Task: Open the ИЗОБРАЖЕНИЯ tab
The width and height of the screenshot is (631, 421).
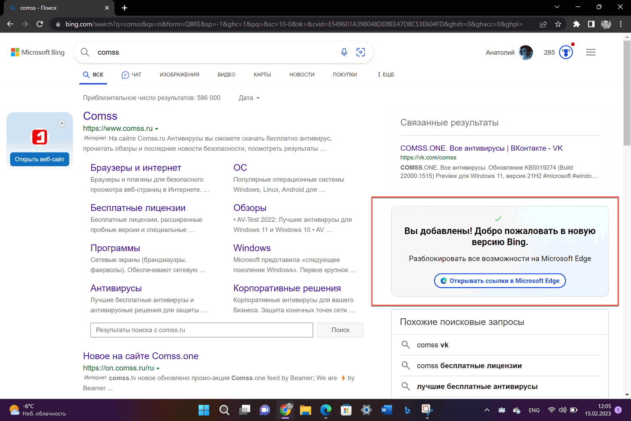Action: pyautogui.click(x=179, y=75)
